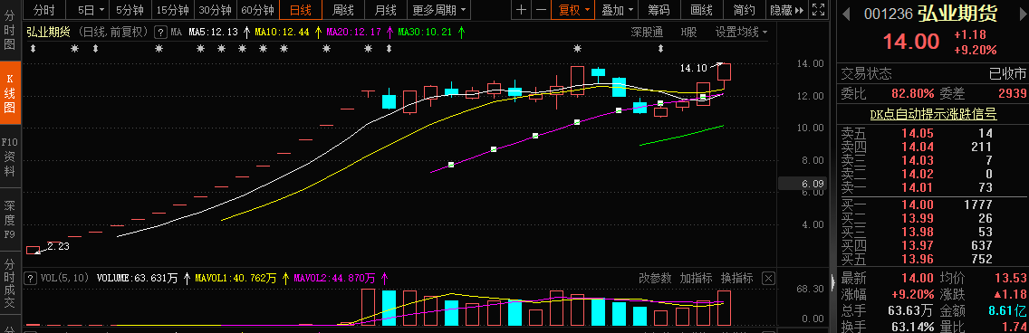The image size is (1029, 333).
Task: Select the 日线 daily tab
Action: (x=301, y=10)
